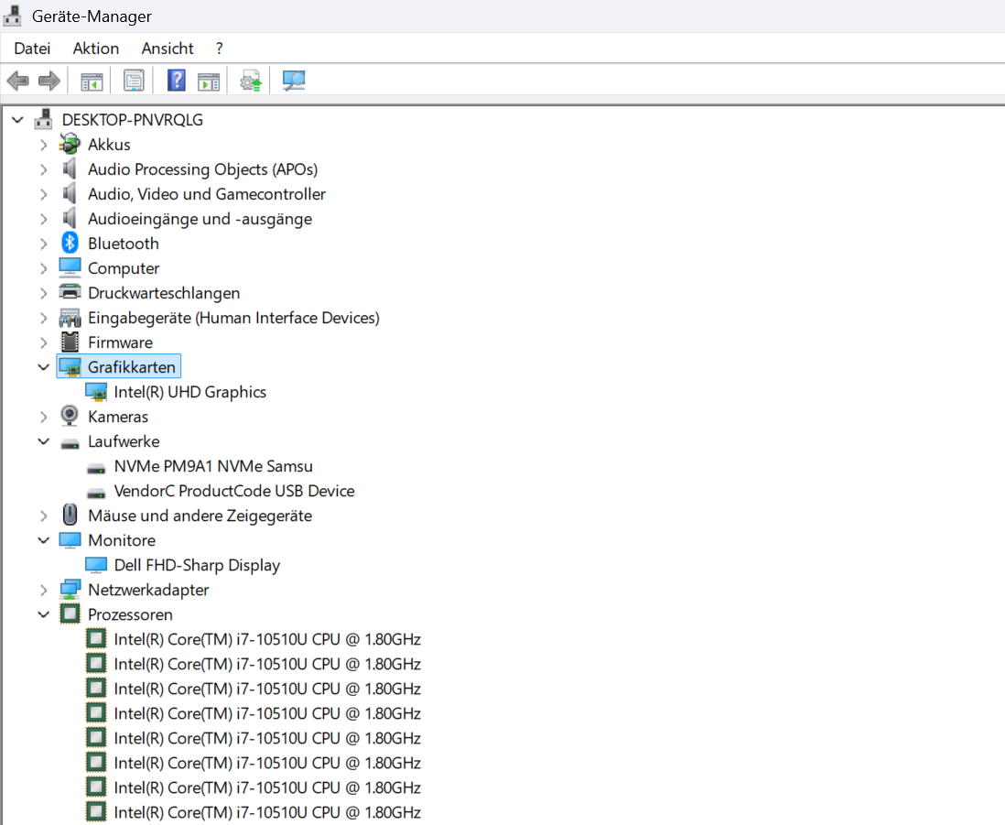Image resolution: width=1005 pixels, height=825 pixels.
Task: Click the NVMe PM9A1 drive icon
Action: (96, 469)
